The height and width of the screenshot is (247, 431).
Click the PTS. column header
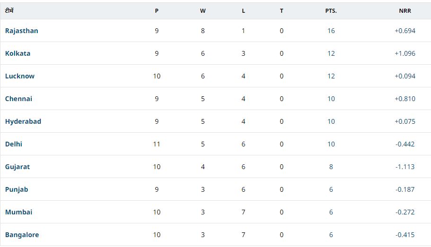pyautogui.click(x=331, y=11)
